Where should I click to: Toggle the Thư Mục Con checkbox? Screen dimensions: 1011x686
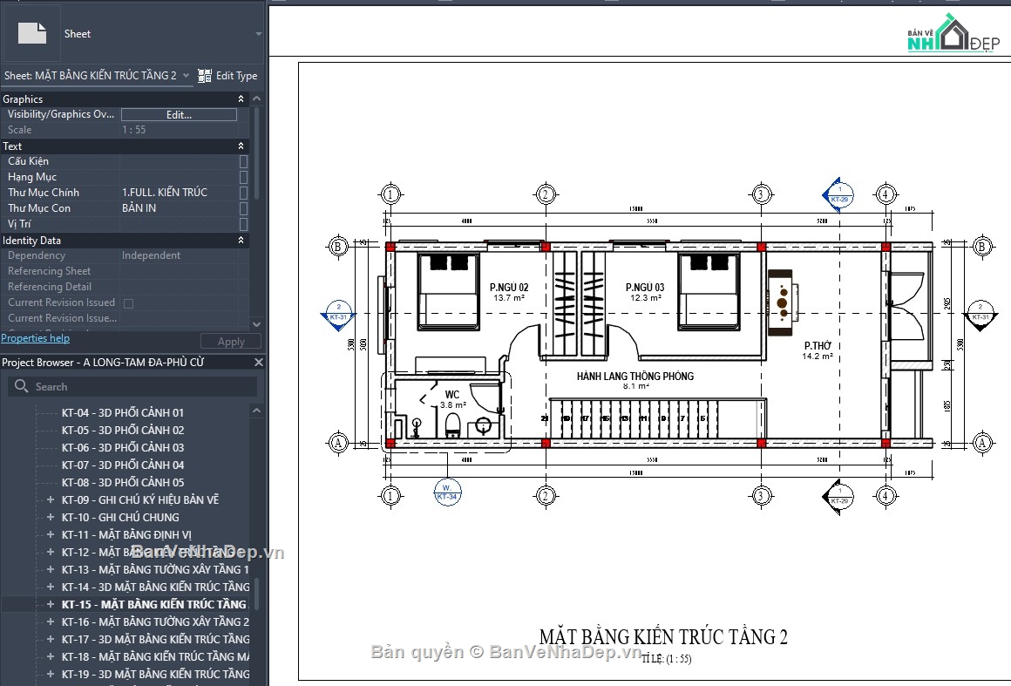point(243,208)
